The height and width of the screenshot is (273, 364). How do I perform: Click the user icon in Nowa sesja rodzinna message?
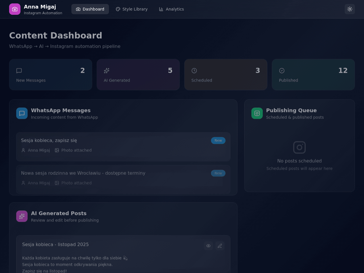point(23,183)
